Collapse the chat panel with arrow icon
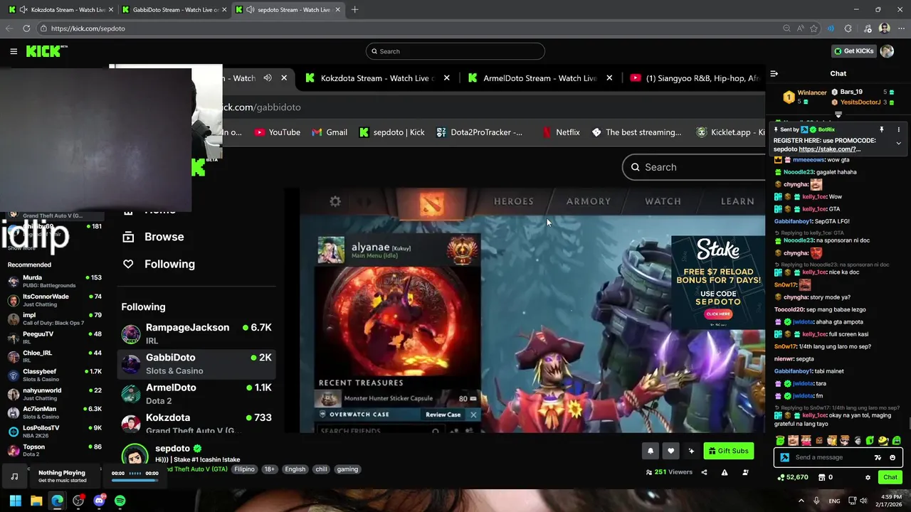 (774, 73)
